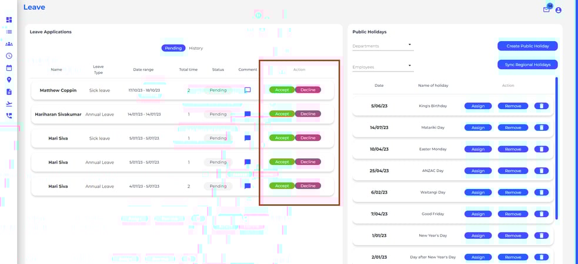This screenshot has height=264, width=578.
Task: Open Matthew Coppin's comment icon
Action: click(248, 90)
